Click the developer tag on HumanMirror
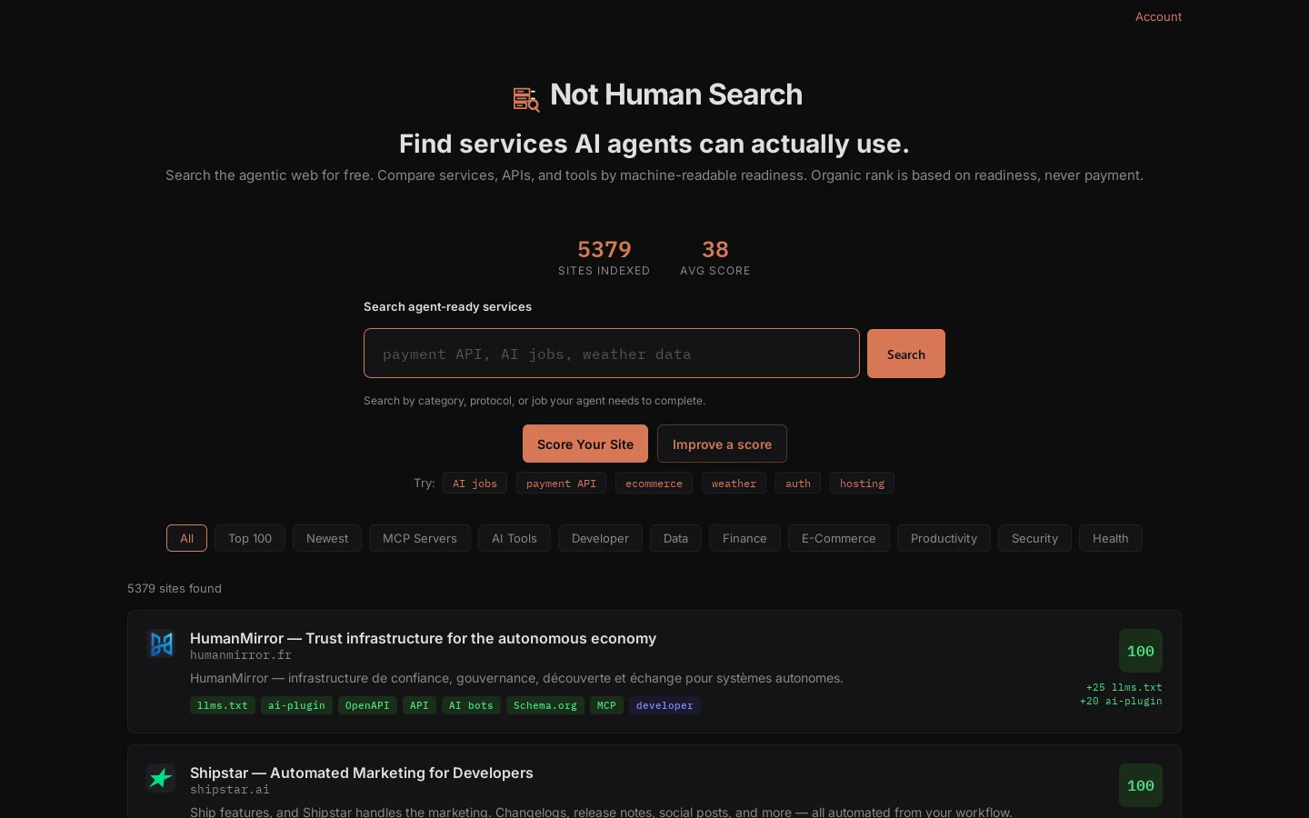The height and width of the screenshot is (818, 1309). coord(664,705)
